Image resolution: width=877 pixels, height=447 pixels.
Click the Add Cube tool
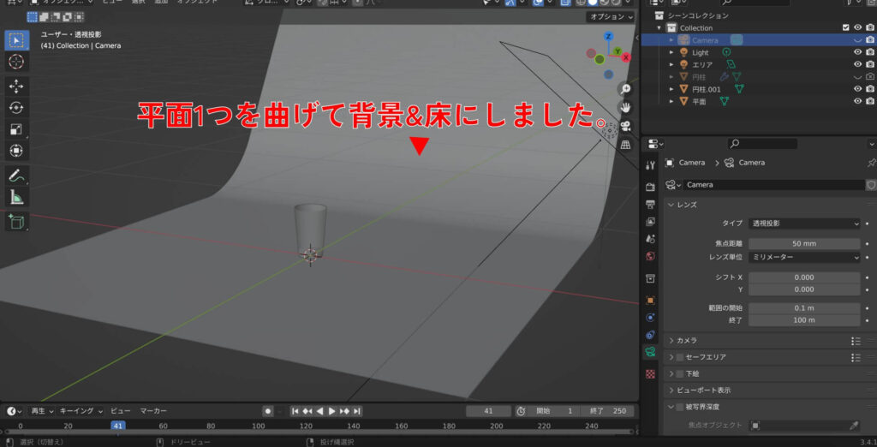pyautogui.click(x=17, y=221)
